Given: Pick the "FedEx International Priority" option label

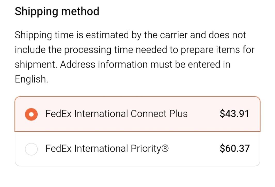Looking at the screenshot, I should tap(107, 149).
